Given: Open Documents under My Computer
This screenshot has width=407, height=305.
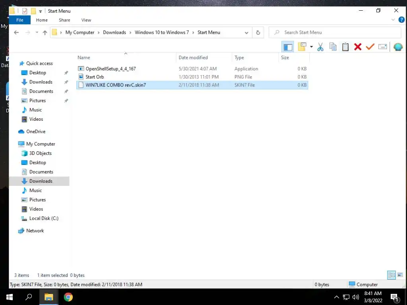Looking at the screenshot, I should [41, 172].
